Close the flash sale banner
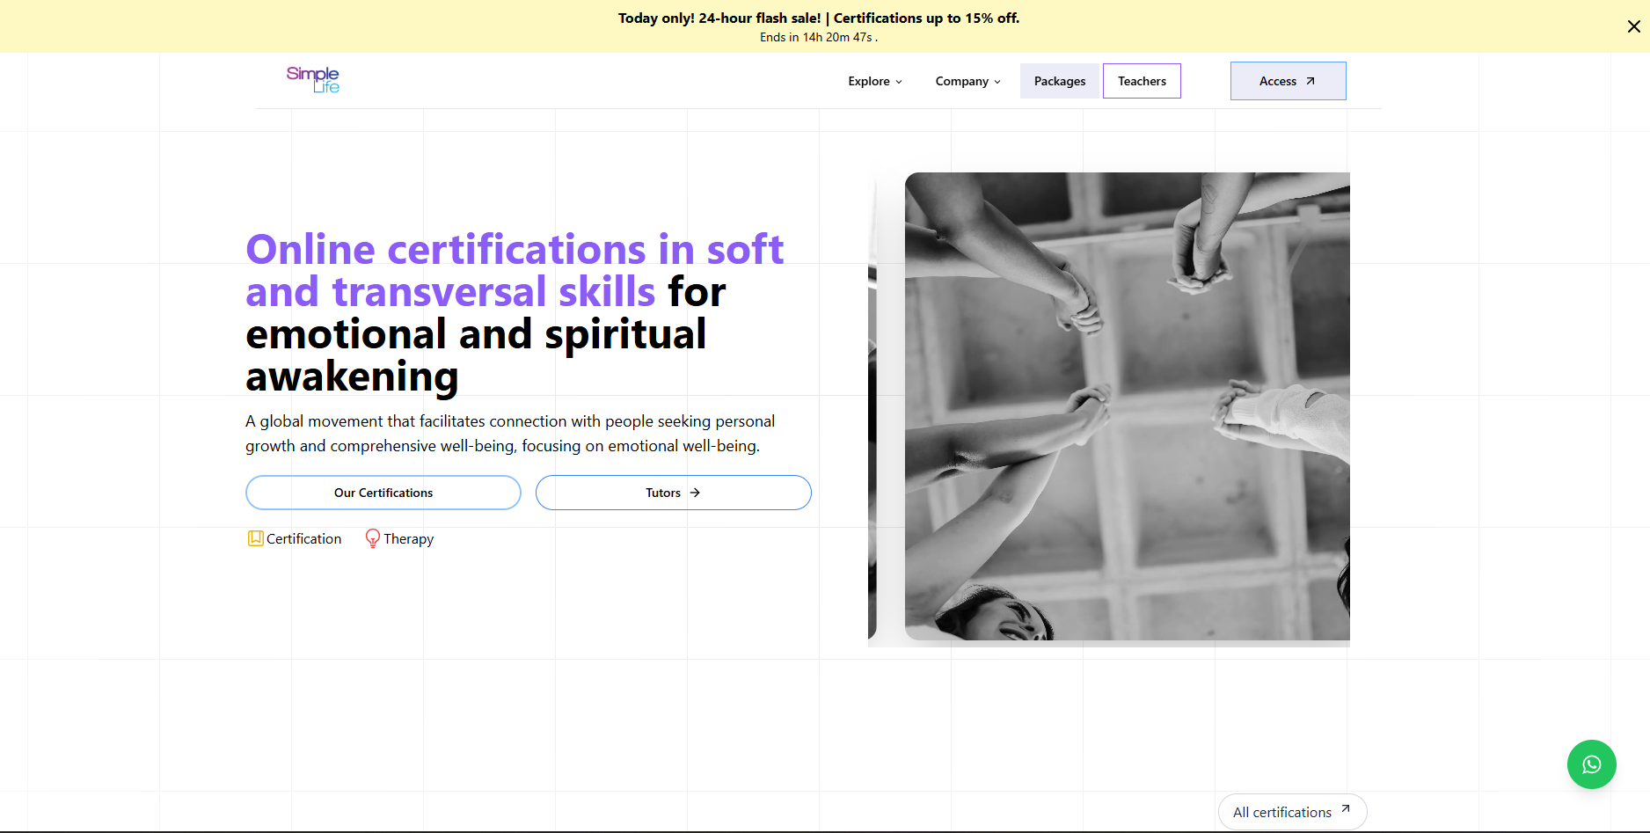The height and width of the screenshot is (833, 1650). 1633,26
